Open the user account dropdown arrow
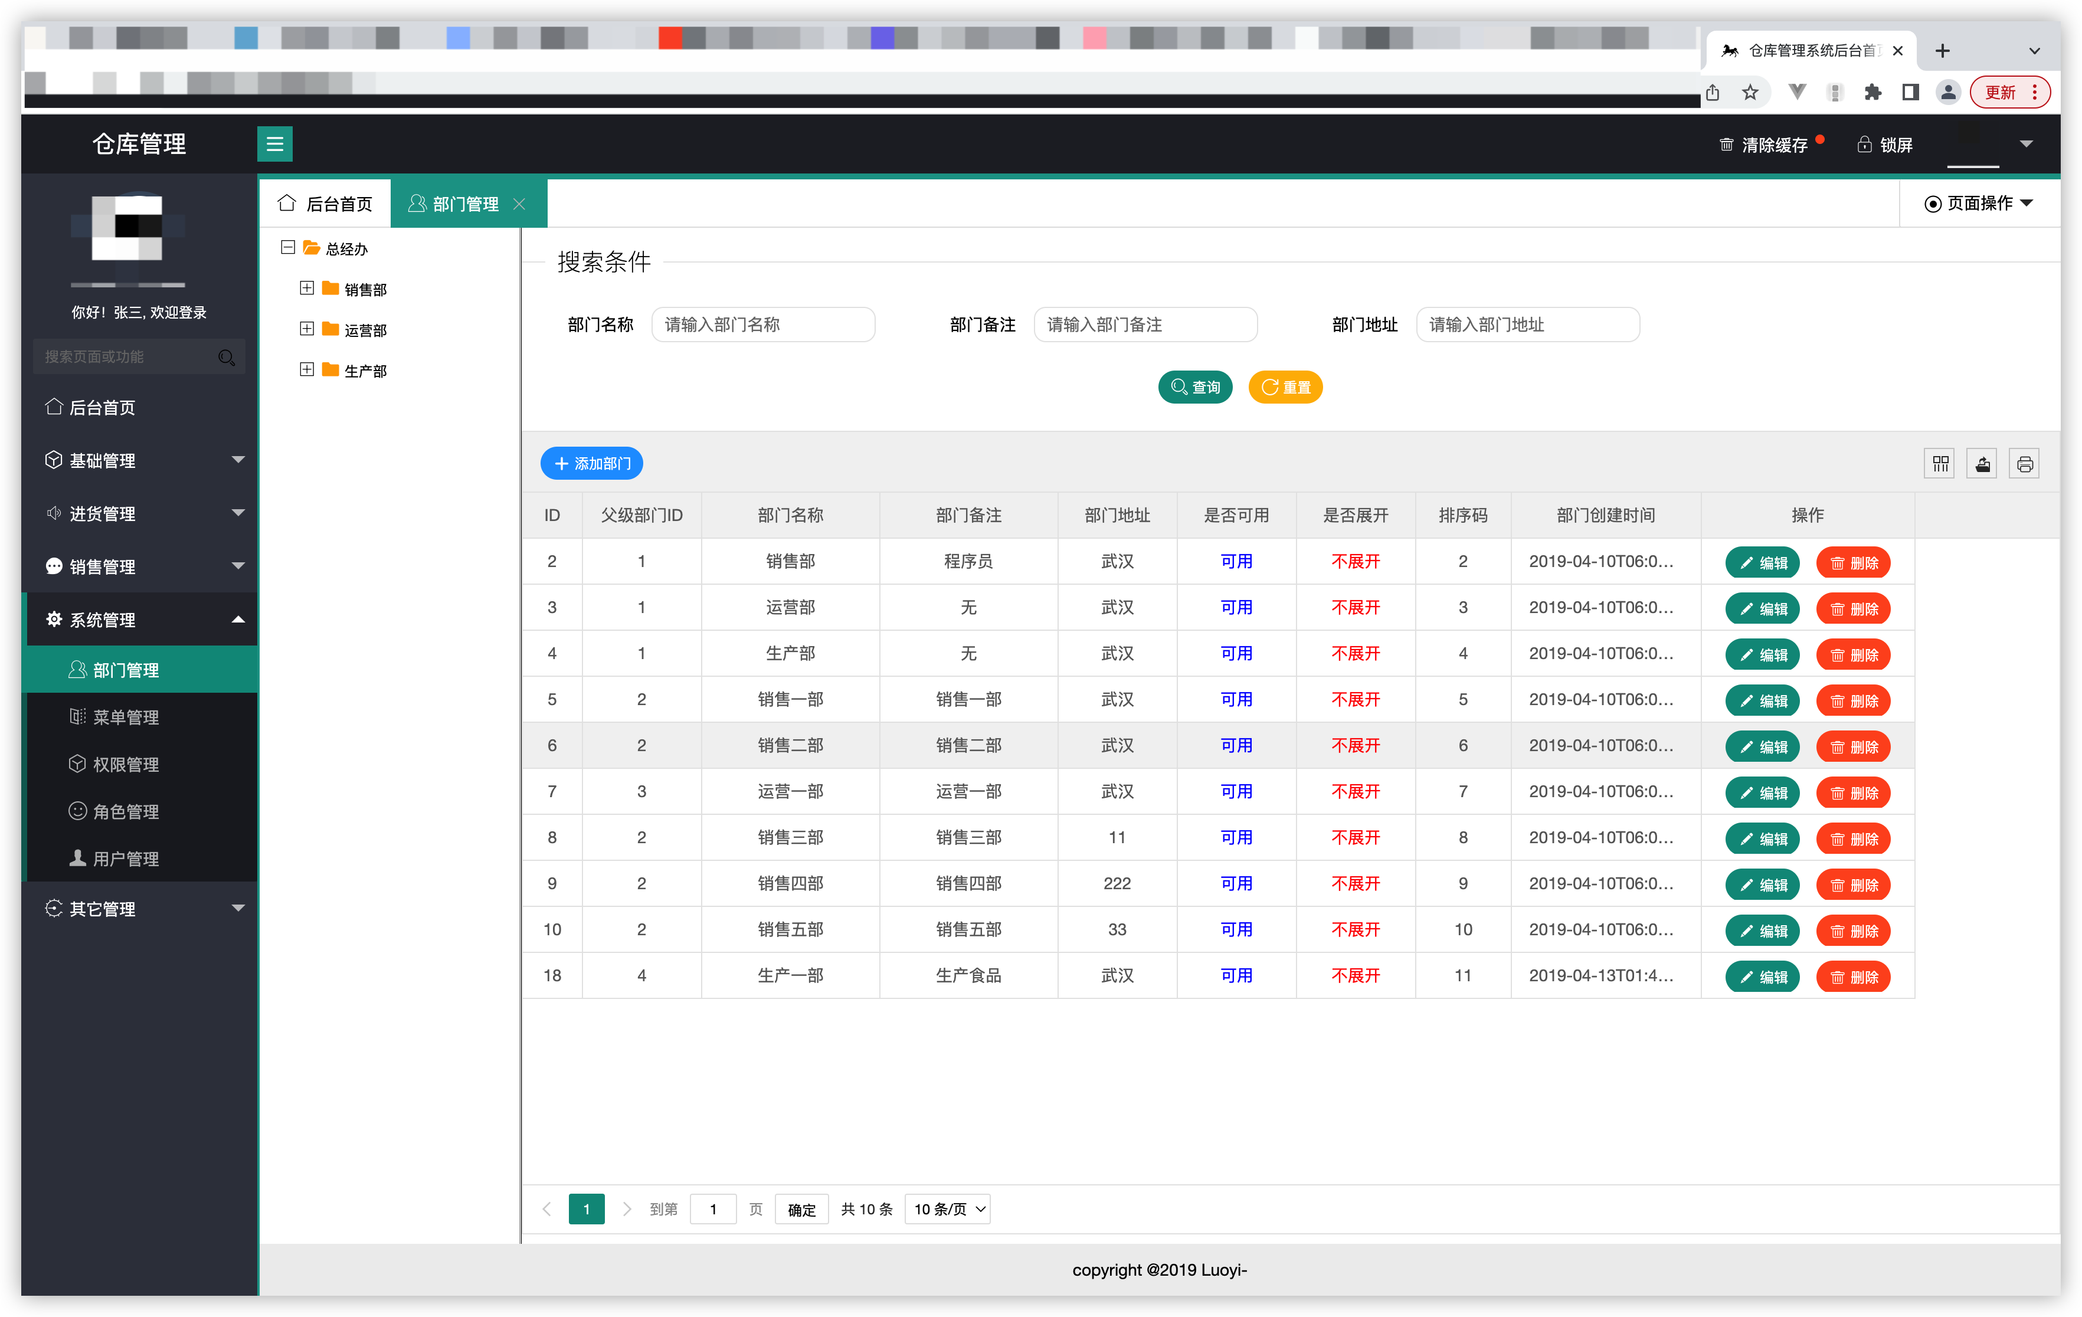This screenshot has width=2082, height=1317. pyautogui.click(x=2027, y=145)
